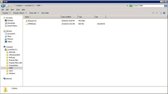The height and width of the screenshot is (94, 168).
Task: Click Computer in the address breadcrumb
Action: click(19, 6)
